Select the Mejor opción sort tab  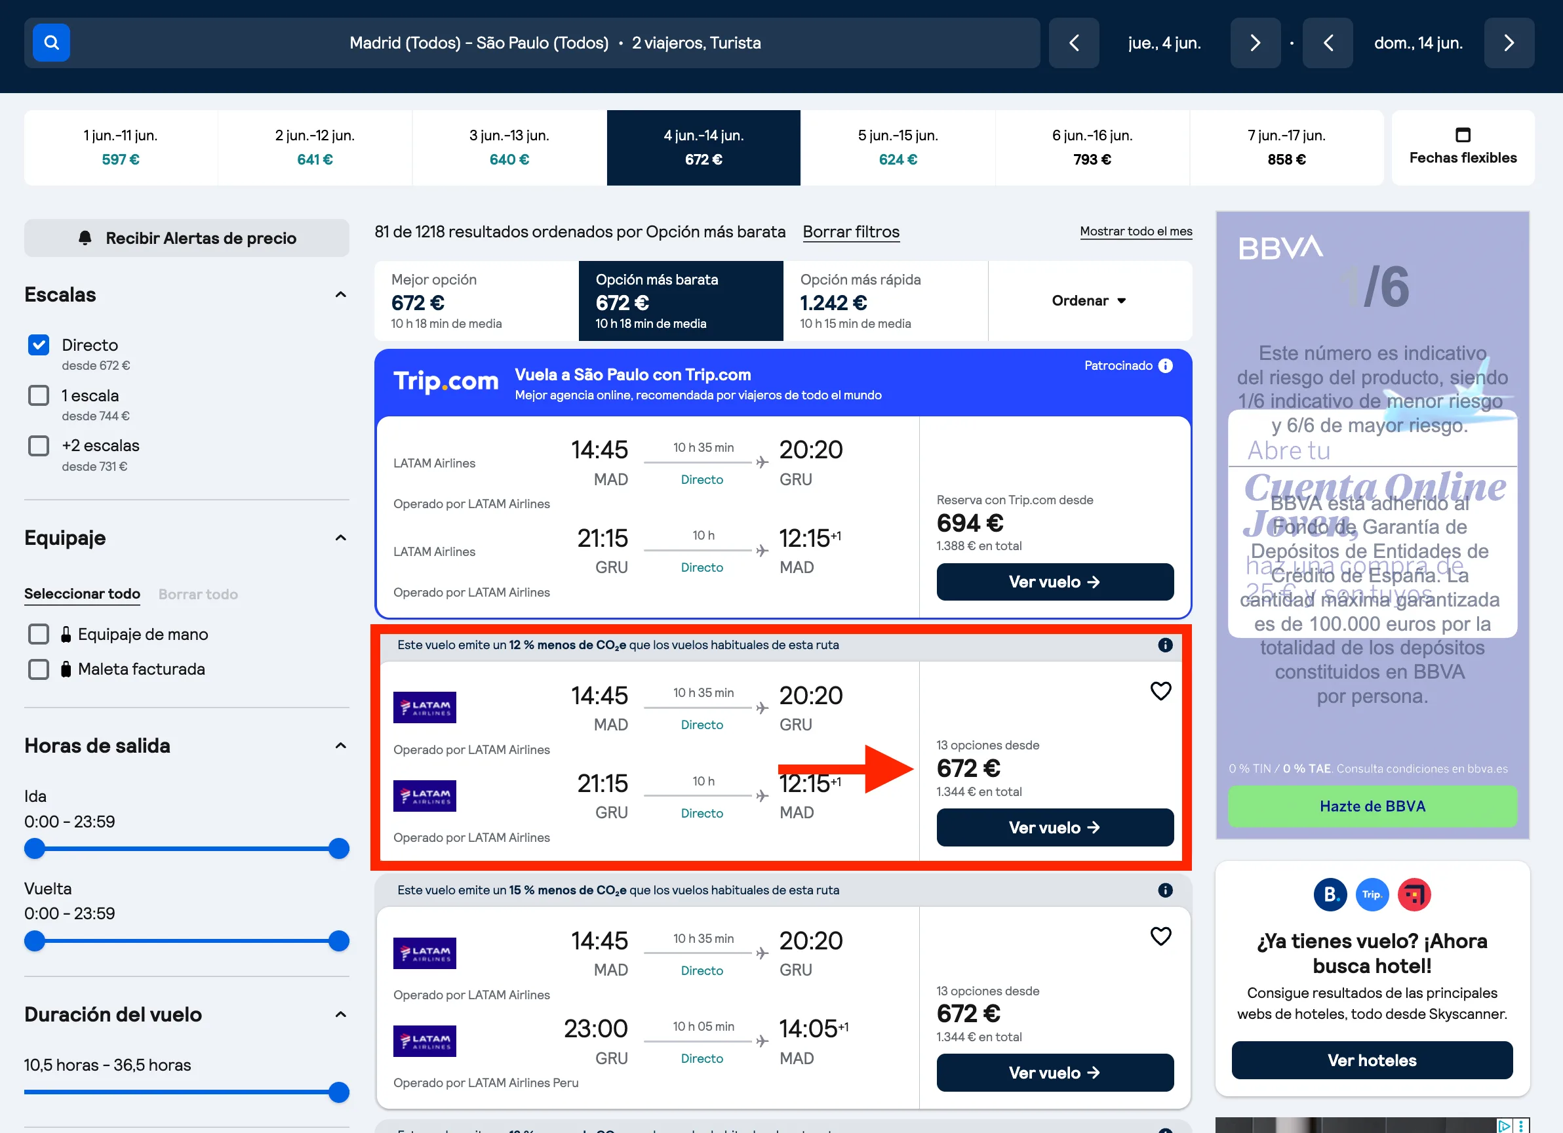[476, 300]
